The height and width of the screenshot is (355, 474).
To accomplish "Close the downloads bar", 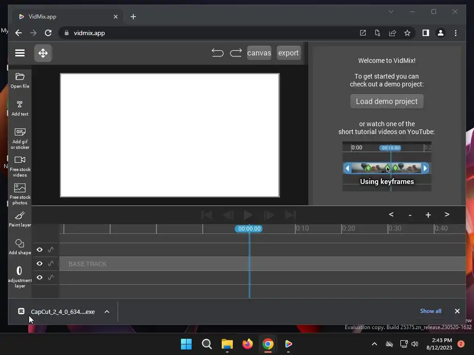I will coord(457,311).
